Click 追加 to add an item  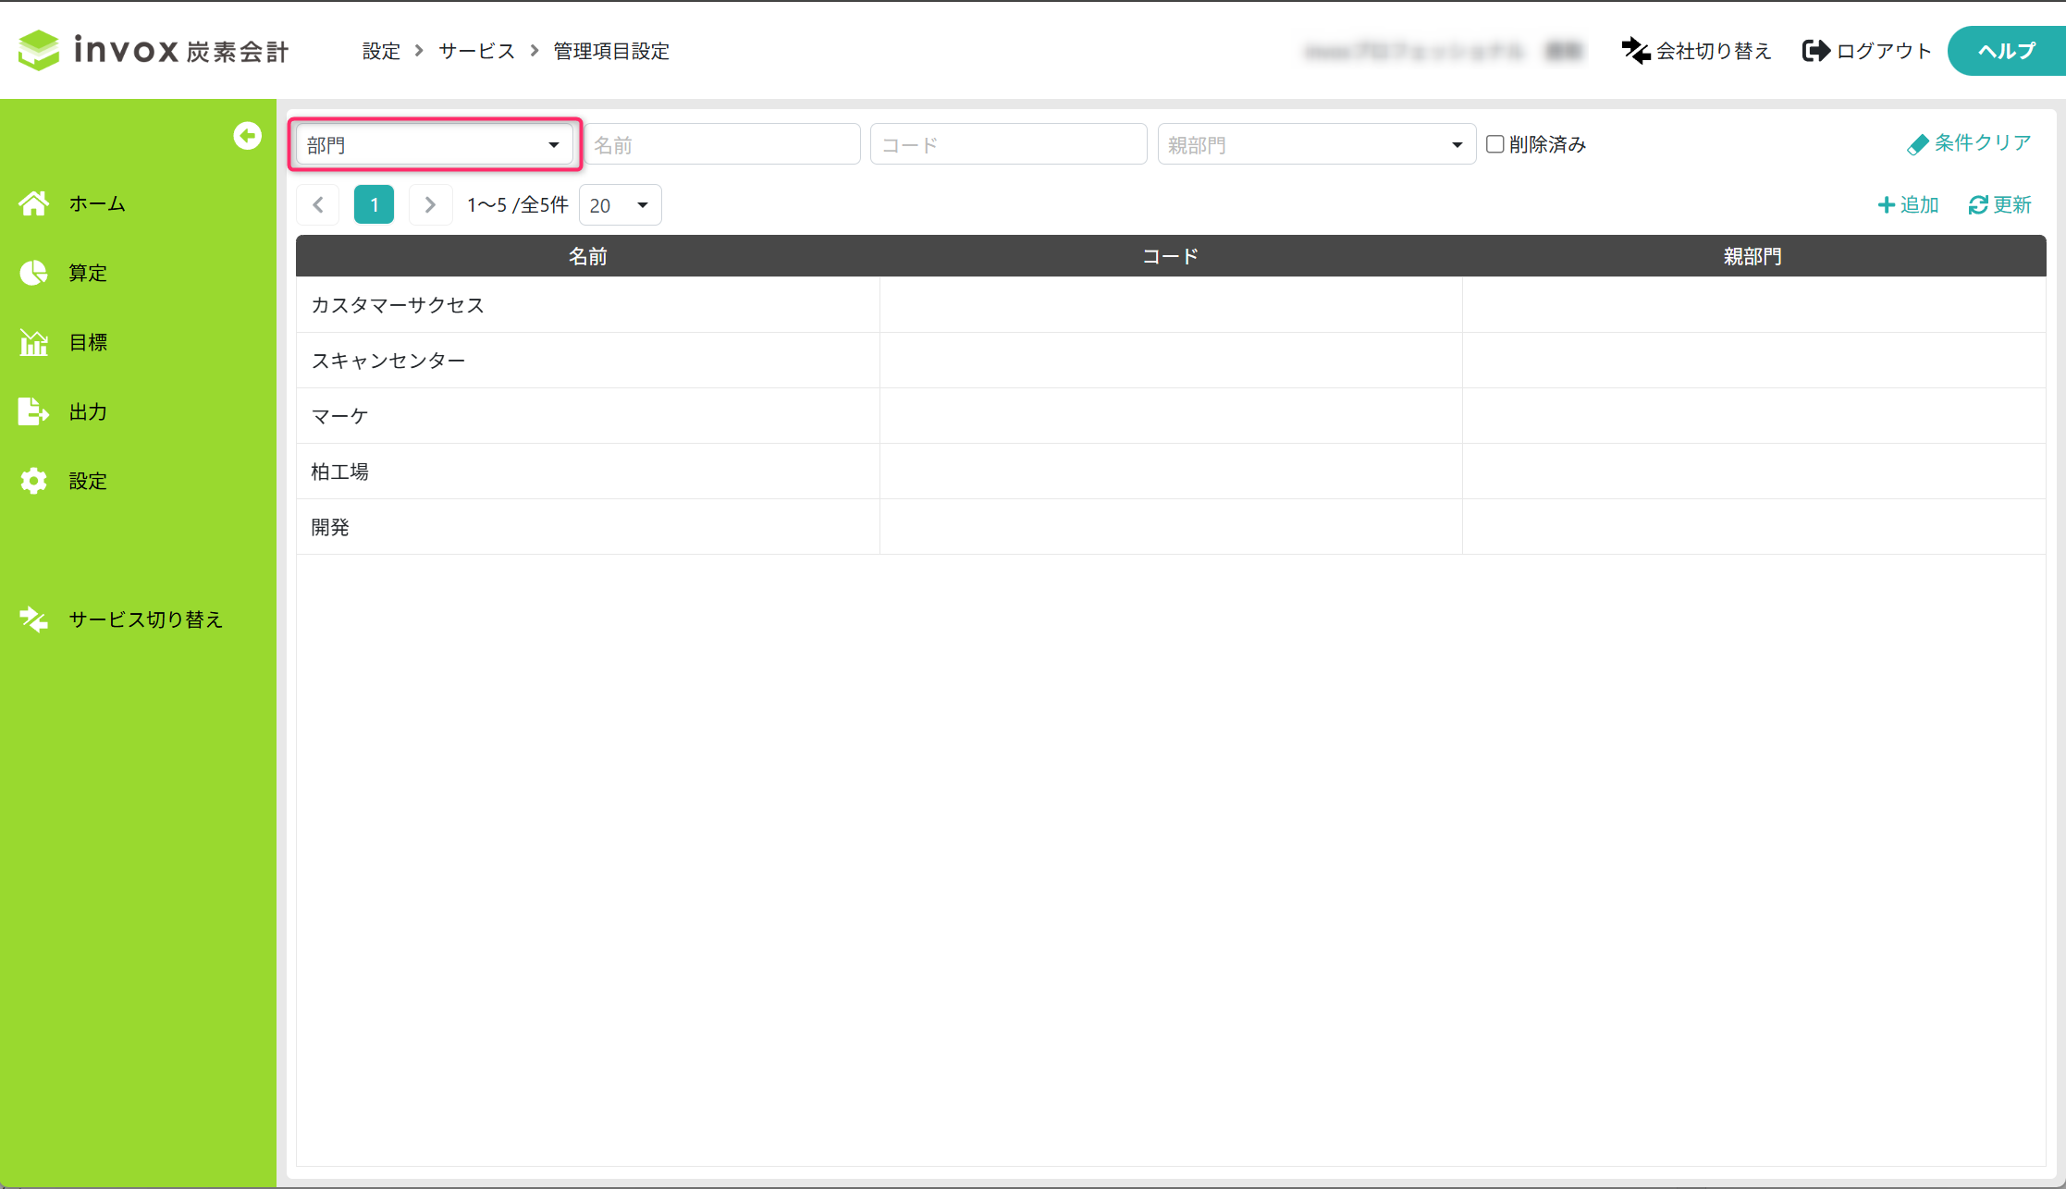1908,204
